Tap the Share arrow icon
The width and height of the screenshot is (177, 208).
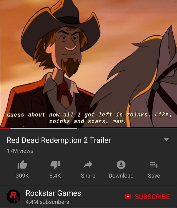click(88, 165)
